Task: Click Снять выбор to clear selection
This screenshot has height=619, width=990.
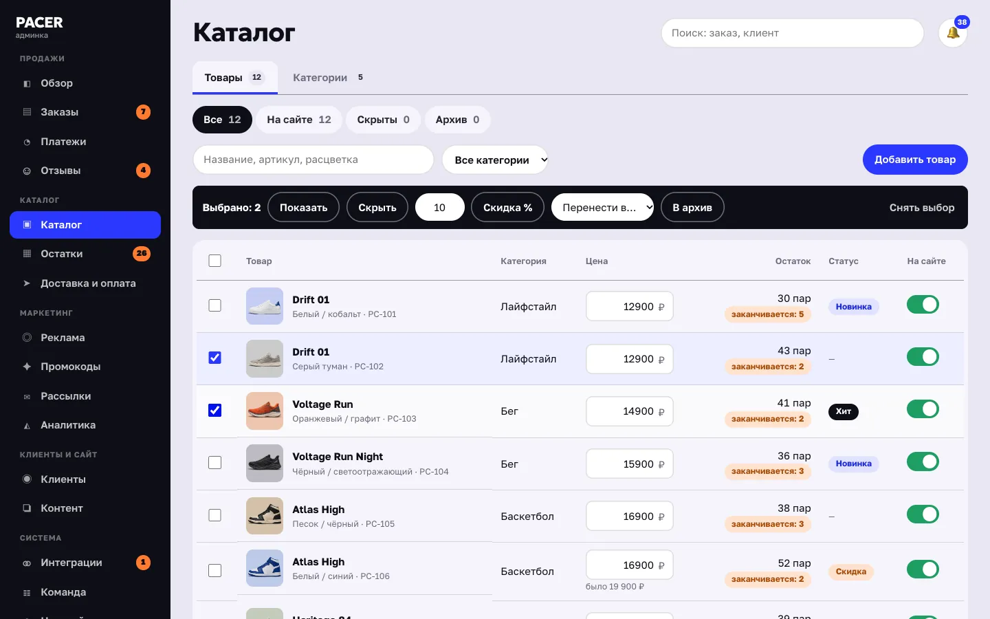Action: 922,208
